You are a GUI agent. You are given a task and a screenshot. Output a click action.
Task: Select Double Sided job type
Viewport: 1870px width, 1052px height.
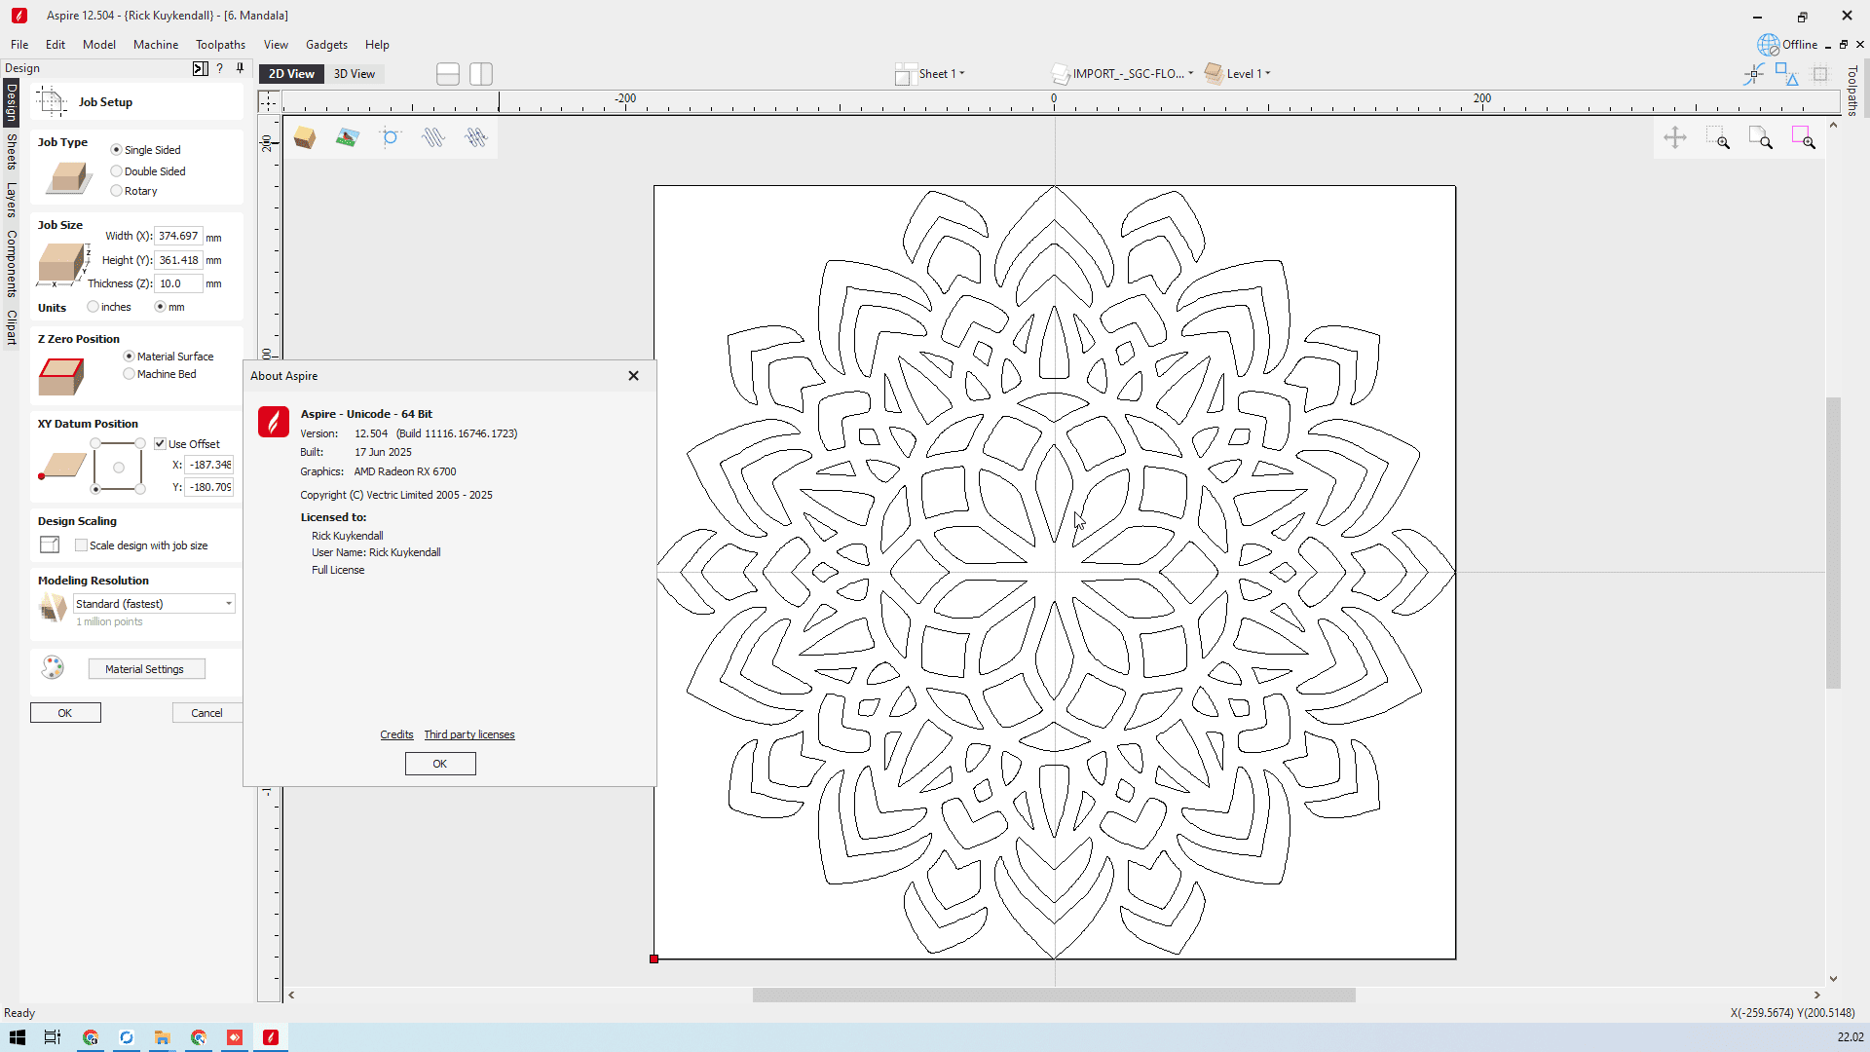click(x=117, y=171)
